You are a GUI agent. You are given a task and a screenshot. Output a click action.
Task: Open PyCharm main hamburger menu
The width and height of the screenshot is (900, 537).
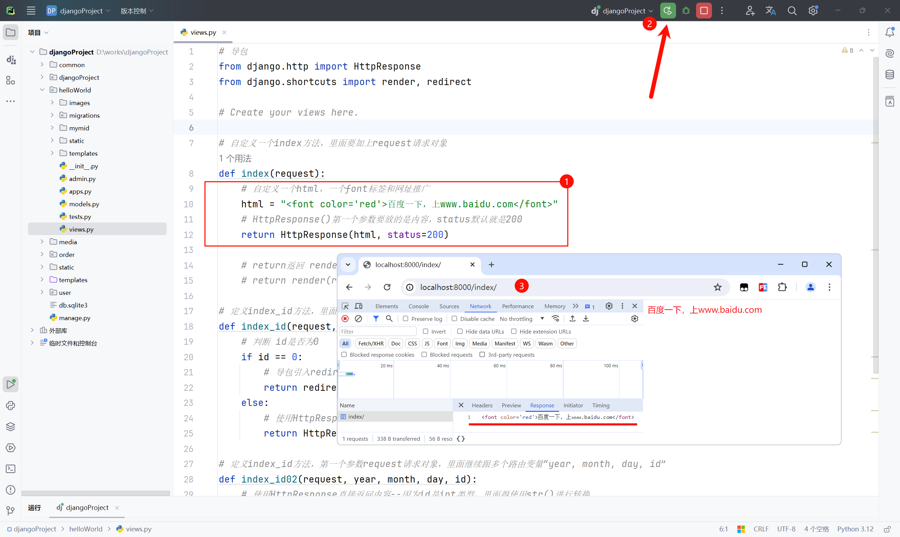pos(31,11)
